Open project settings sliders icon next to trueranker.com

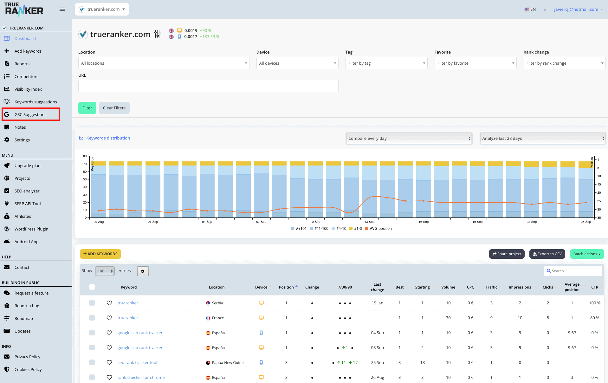tap(158, 34)
